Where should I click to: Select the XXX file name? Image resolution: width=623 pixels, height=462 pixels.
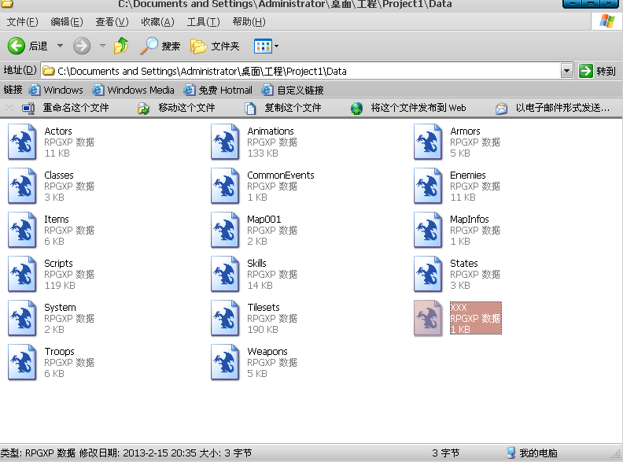(x=459, y=307)
